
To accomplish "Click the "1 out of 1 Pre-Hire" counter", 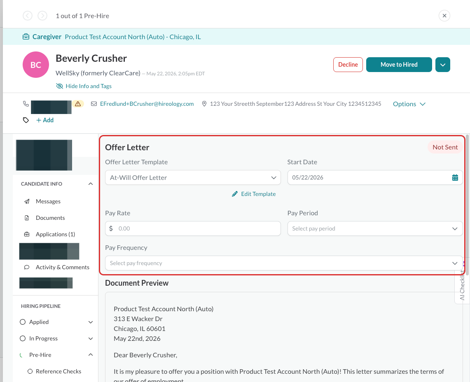I will pos(82,16).
